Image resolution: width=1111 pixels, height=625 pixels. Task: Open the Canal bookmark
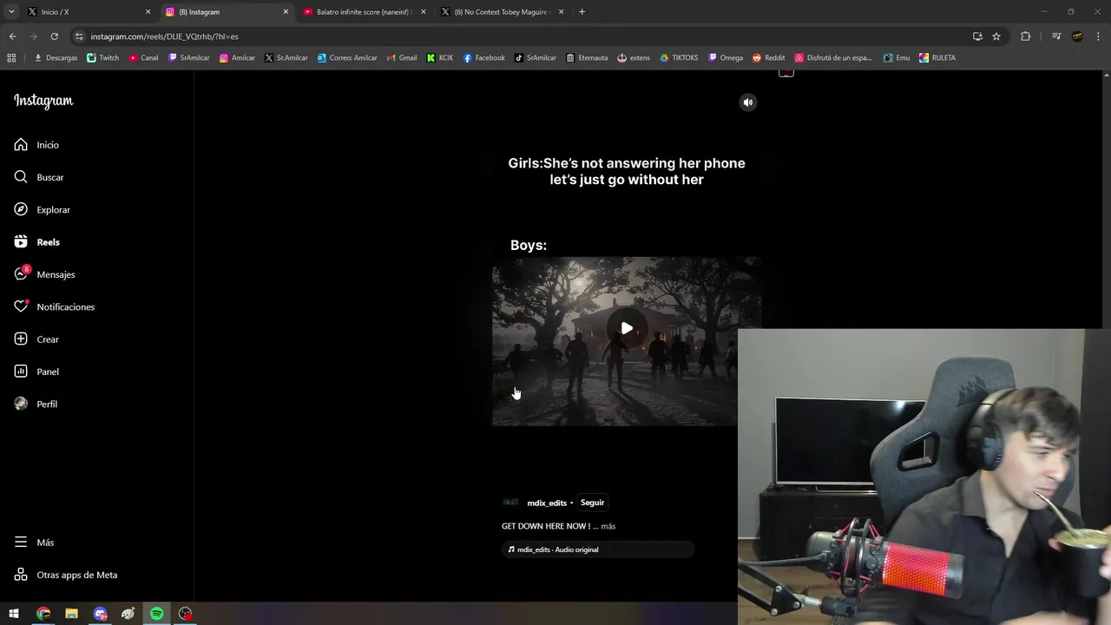click(x=143, y=58)
